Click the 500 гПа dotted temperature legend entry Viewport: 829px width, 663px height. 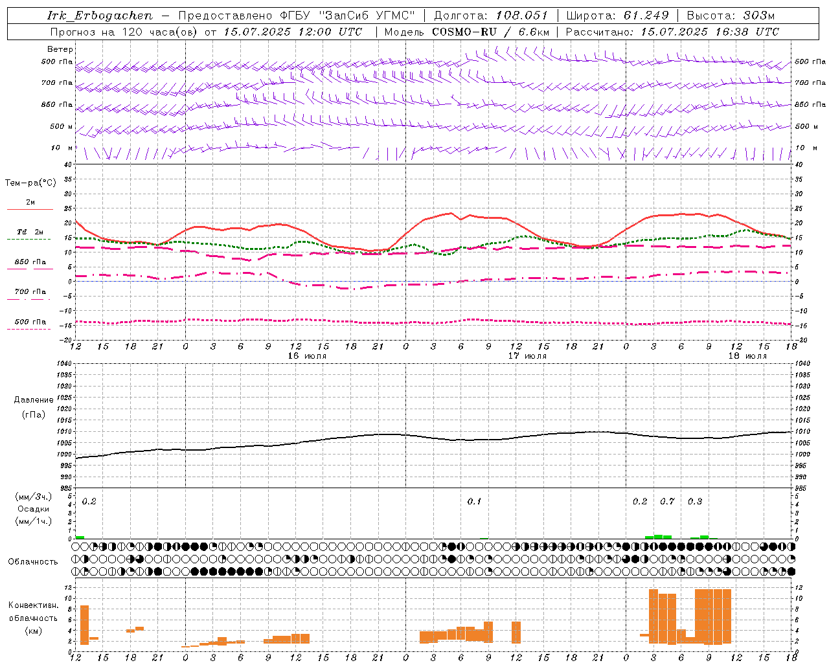pos(30,322)
